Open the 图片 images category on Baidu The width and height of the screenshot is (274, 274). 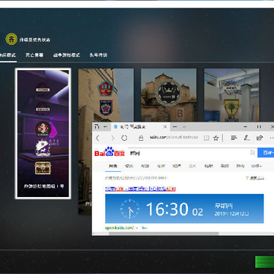tap(161, 166)
